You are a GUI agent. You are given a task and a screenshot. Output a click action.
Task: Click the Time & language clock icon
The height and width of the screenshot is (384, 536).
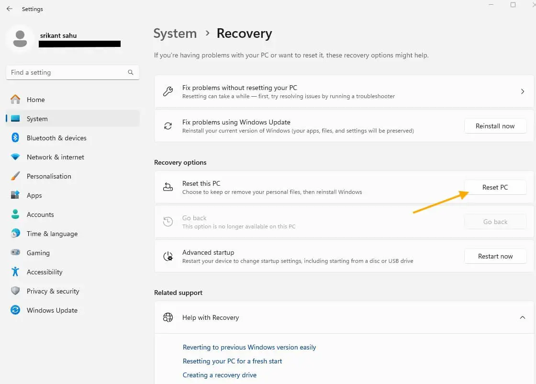coord(15,234)
